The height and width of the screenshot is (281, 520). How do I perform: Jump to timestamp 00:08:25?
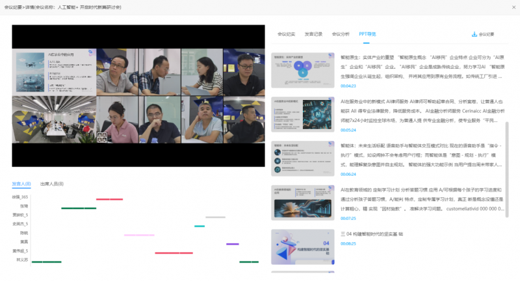(348, 243)
